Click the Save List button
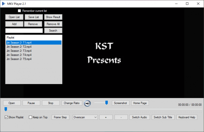The height and width of the screenshot is (132, 204). (34, 17)
